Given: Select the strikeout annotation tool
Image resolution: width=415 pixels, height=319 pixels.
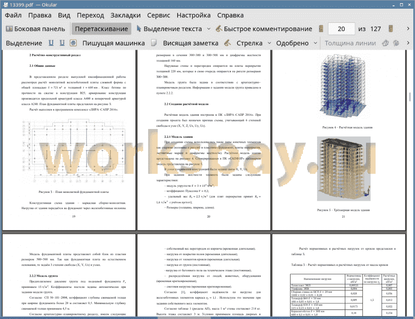Looking at the screenshot, I should tap(73, 43).
